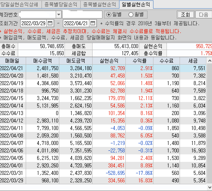Select the 2022/04/21 row date
The width and height of the screenshot is (212, 191).
(11, 68)
